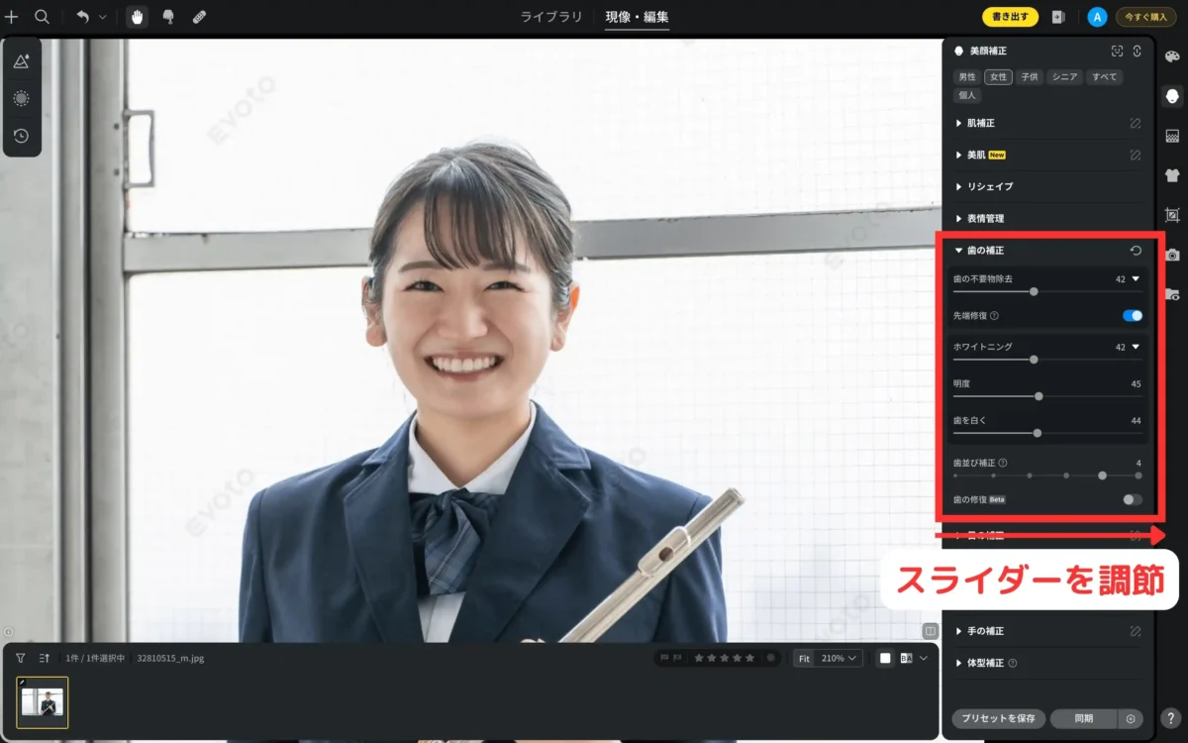
Task: Open 歯の不要物除去 dropdown arrow
Action: click(1136, 279)
